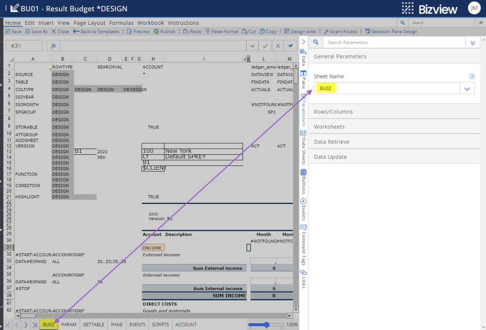
Task: Click Sheet Name help question icon
Action: tap(472, 76)
